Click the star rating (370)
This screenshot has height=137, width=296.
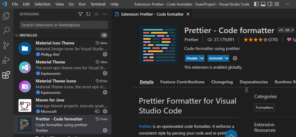(x=260, y=40)
